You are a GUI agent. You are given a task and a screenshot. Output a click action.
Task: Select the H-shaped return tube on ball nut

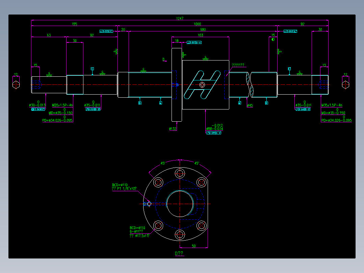tap(202, 84)
